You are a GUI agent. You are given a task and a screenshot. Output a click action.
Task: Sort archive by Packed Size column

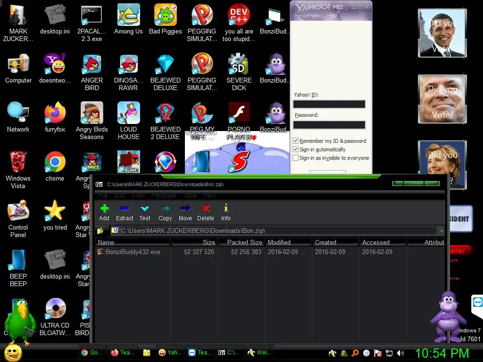click(x=241, y=242)
